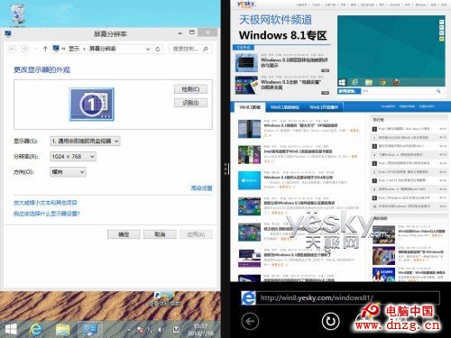This screenshot has height=338, width=451.
Task: Click the 取消 Cancel button
Action: (160, 234)
